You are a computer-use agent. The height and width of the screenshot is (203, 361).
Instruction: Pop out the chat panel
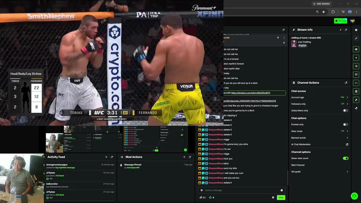point(283,30)
